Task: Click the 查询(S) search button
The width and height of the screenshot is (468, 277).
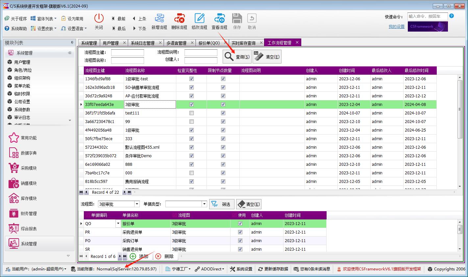Action: point(237,57)
